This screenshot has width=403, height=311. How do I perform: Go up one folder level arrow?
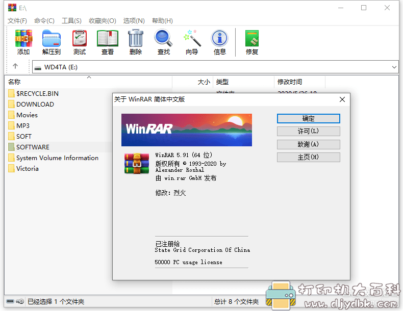(x=15, y=66)
